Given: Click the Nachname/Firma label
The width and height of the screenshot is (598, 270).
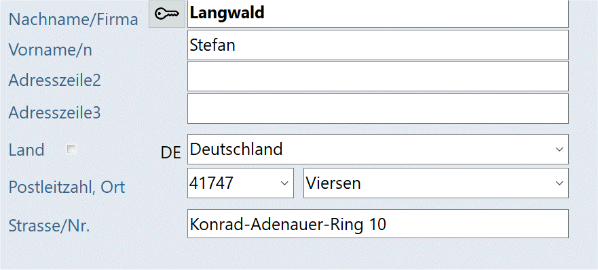Looking at the screenshot, I should coord(73,20).
